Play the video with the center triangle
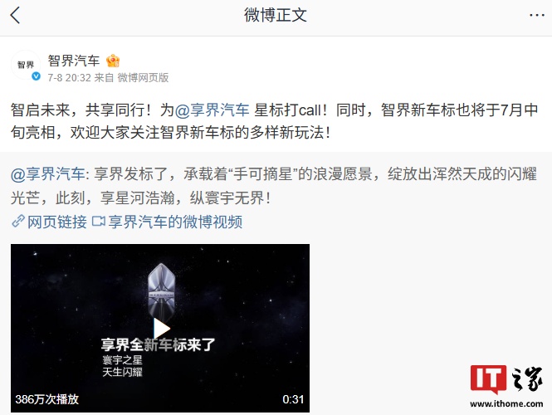The image size is (552, 415). [x=162, y=329]
